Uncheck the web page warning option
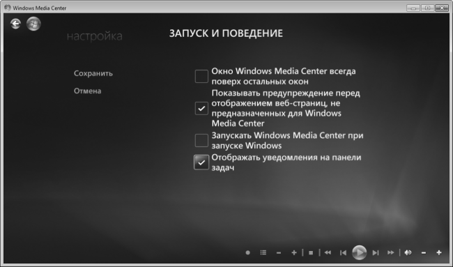This screenshot has width=453, height=267. pyautogui.click(x=201, y=108)
